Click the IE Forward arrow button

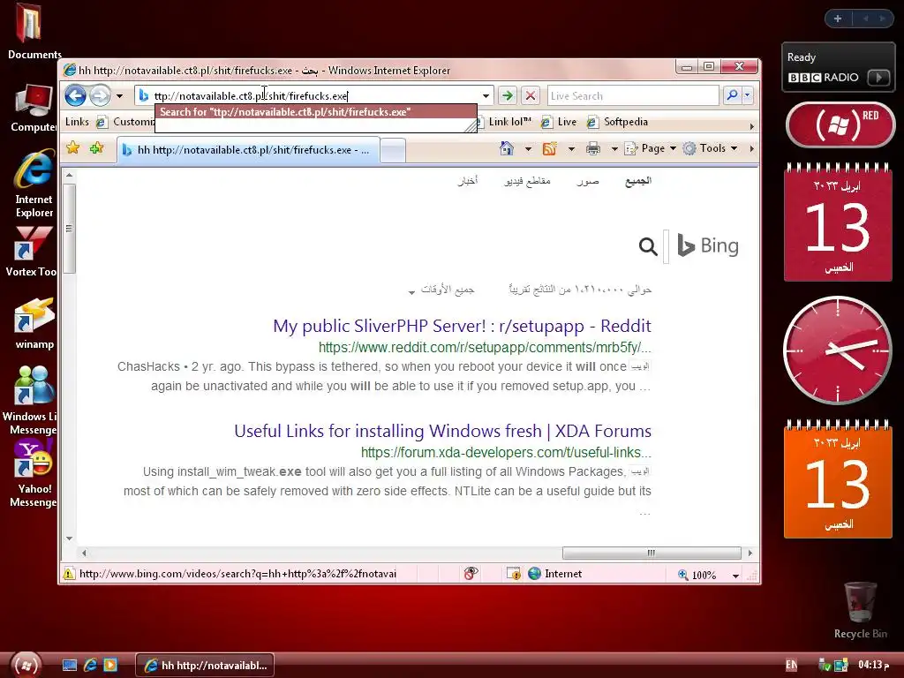(101, 95)
